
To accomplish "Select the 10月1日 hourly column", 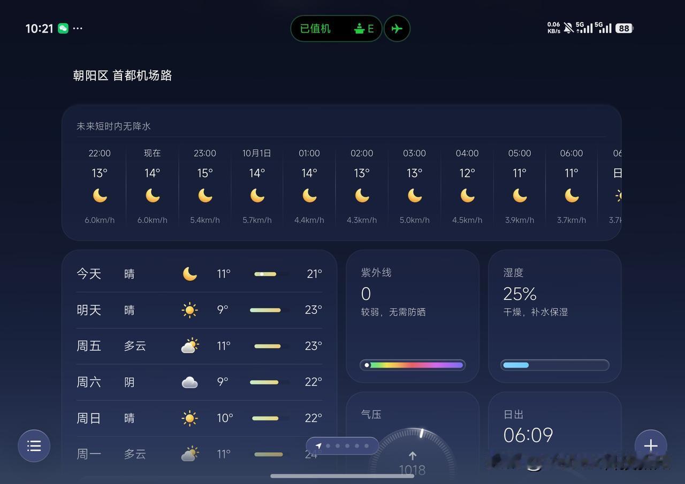I will [x=257, y=186].
